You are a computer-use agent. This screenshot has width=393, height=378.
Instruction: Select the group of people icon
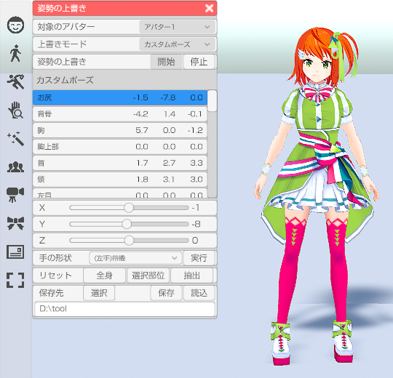coord(15,167)
